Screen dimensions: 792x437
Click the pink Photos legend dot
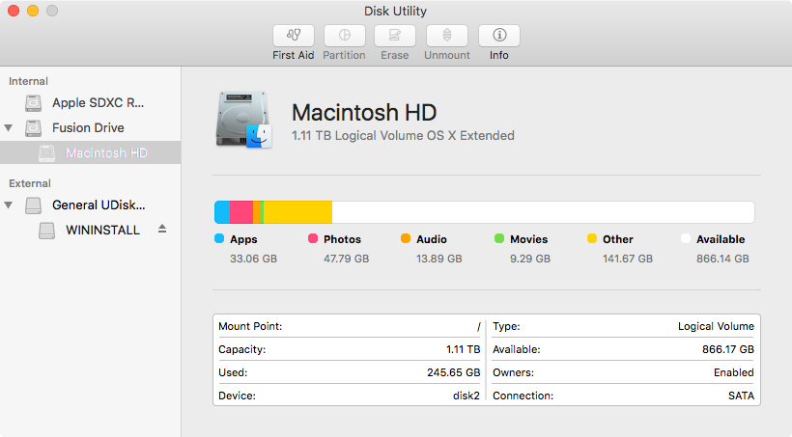(313, 238)
